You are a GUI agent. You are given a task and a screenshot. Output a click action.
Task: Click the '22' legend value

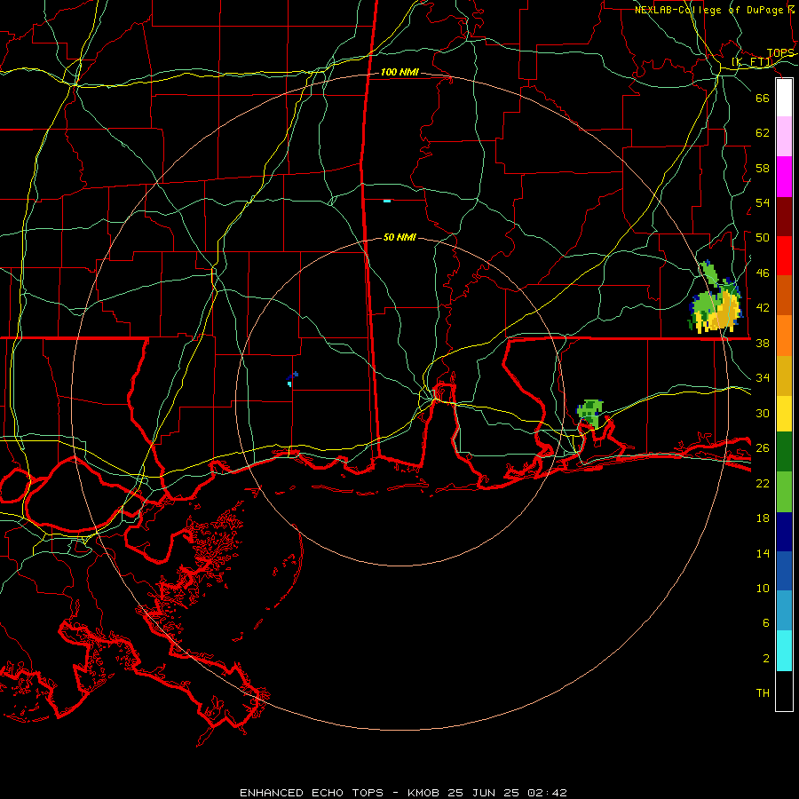click(x=763, y=483)
